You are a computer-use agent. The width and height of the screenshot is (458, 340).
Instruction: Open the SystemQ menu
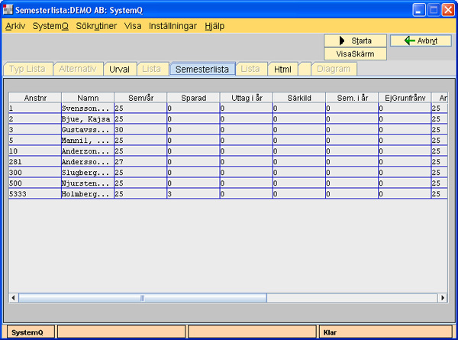[x=50, y=25]
